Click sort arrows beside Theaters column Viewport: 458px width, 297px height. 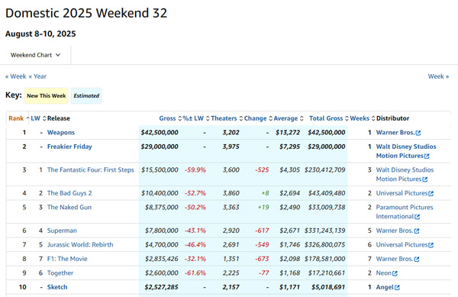(x=241, y=118)
